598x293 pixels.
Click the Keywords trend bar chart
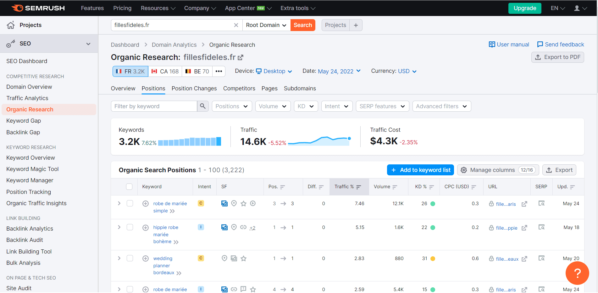pyautogui.click(x=190, y=141)
